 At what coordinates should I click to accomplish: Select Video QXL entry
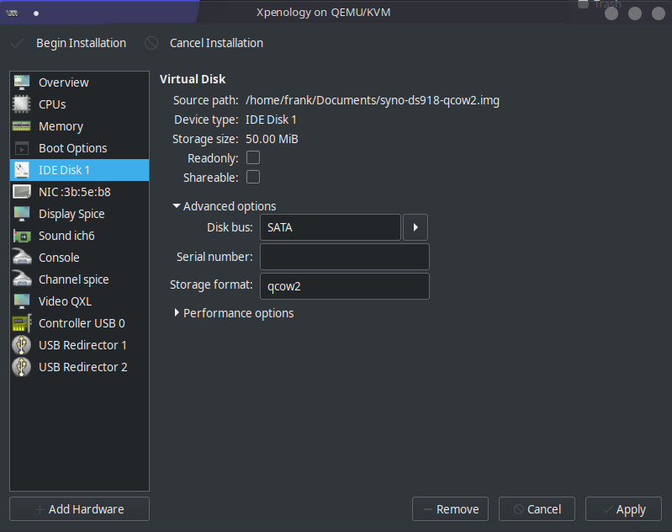point(79,301)
